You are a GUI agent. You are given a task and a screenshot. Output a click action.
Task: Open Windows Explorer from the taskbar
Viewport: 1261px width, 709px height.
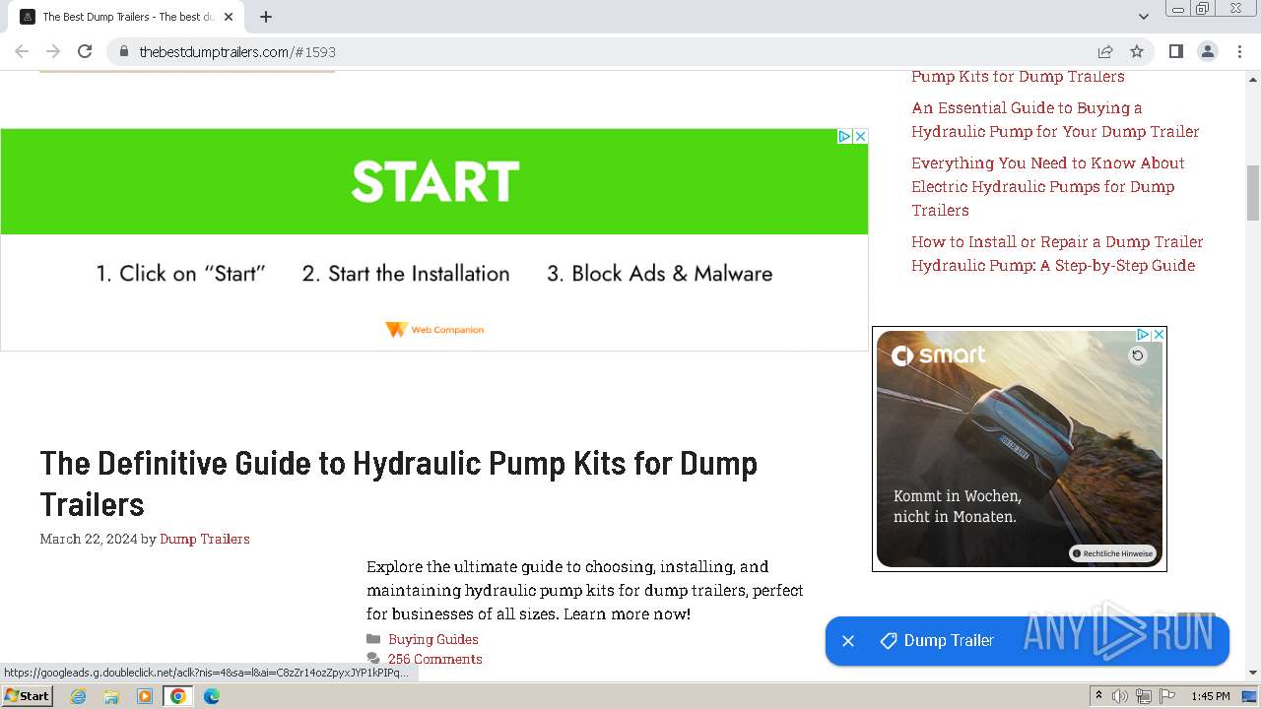pyautogui.click(x=111, y=696)
